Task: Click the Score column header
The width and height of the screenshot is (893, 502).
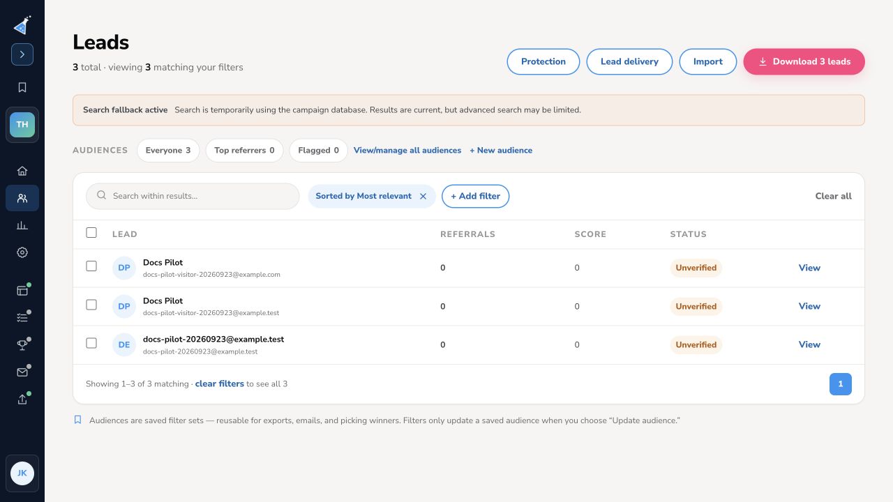Action: tap(590, 234)
